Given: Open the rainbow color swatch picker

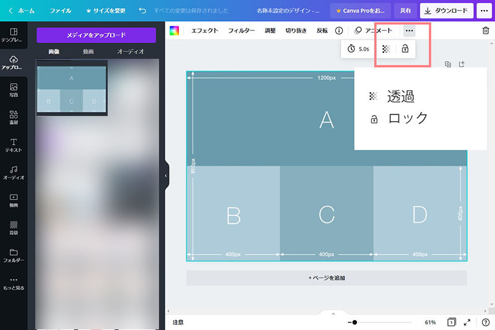Looking at the screenshot, I should point(174,30).
